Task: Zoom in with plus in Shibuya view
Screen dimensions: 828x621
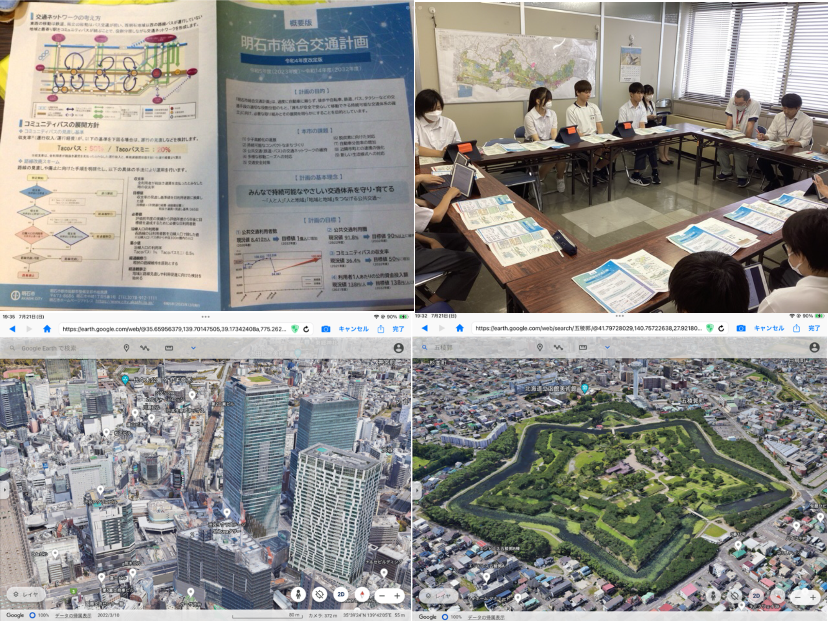Action: [x=397, y=596]
